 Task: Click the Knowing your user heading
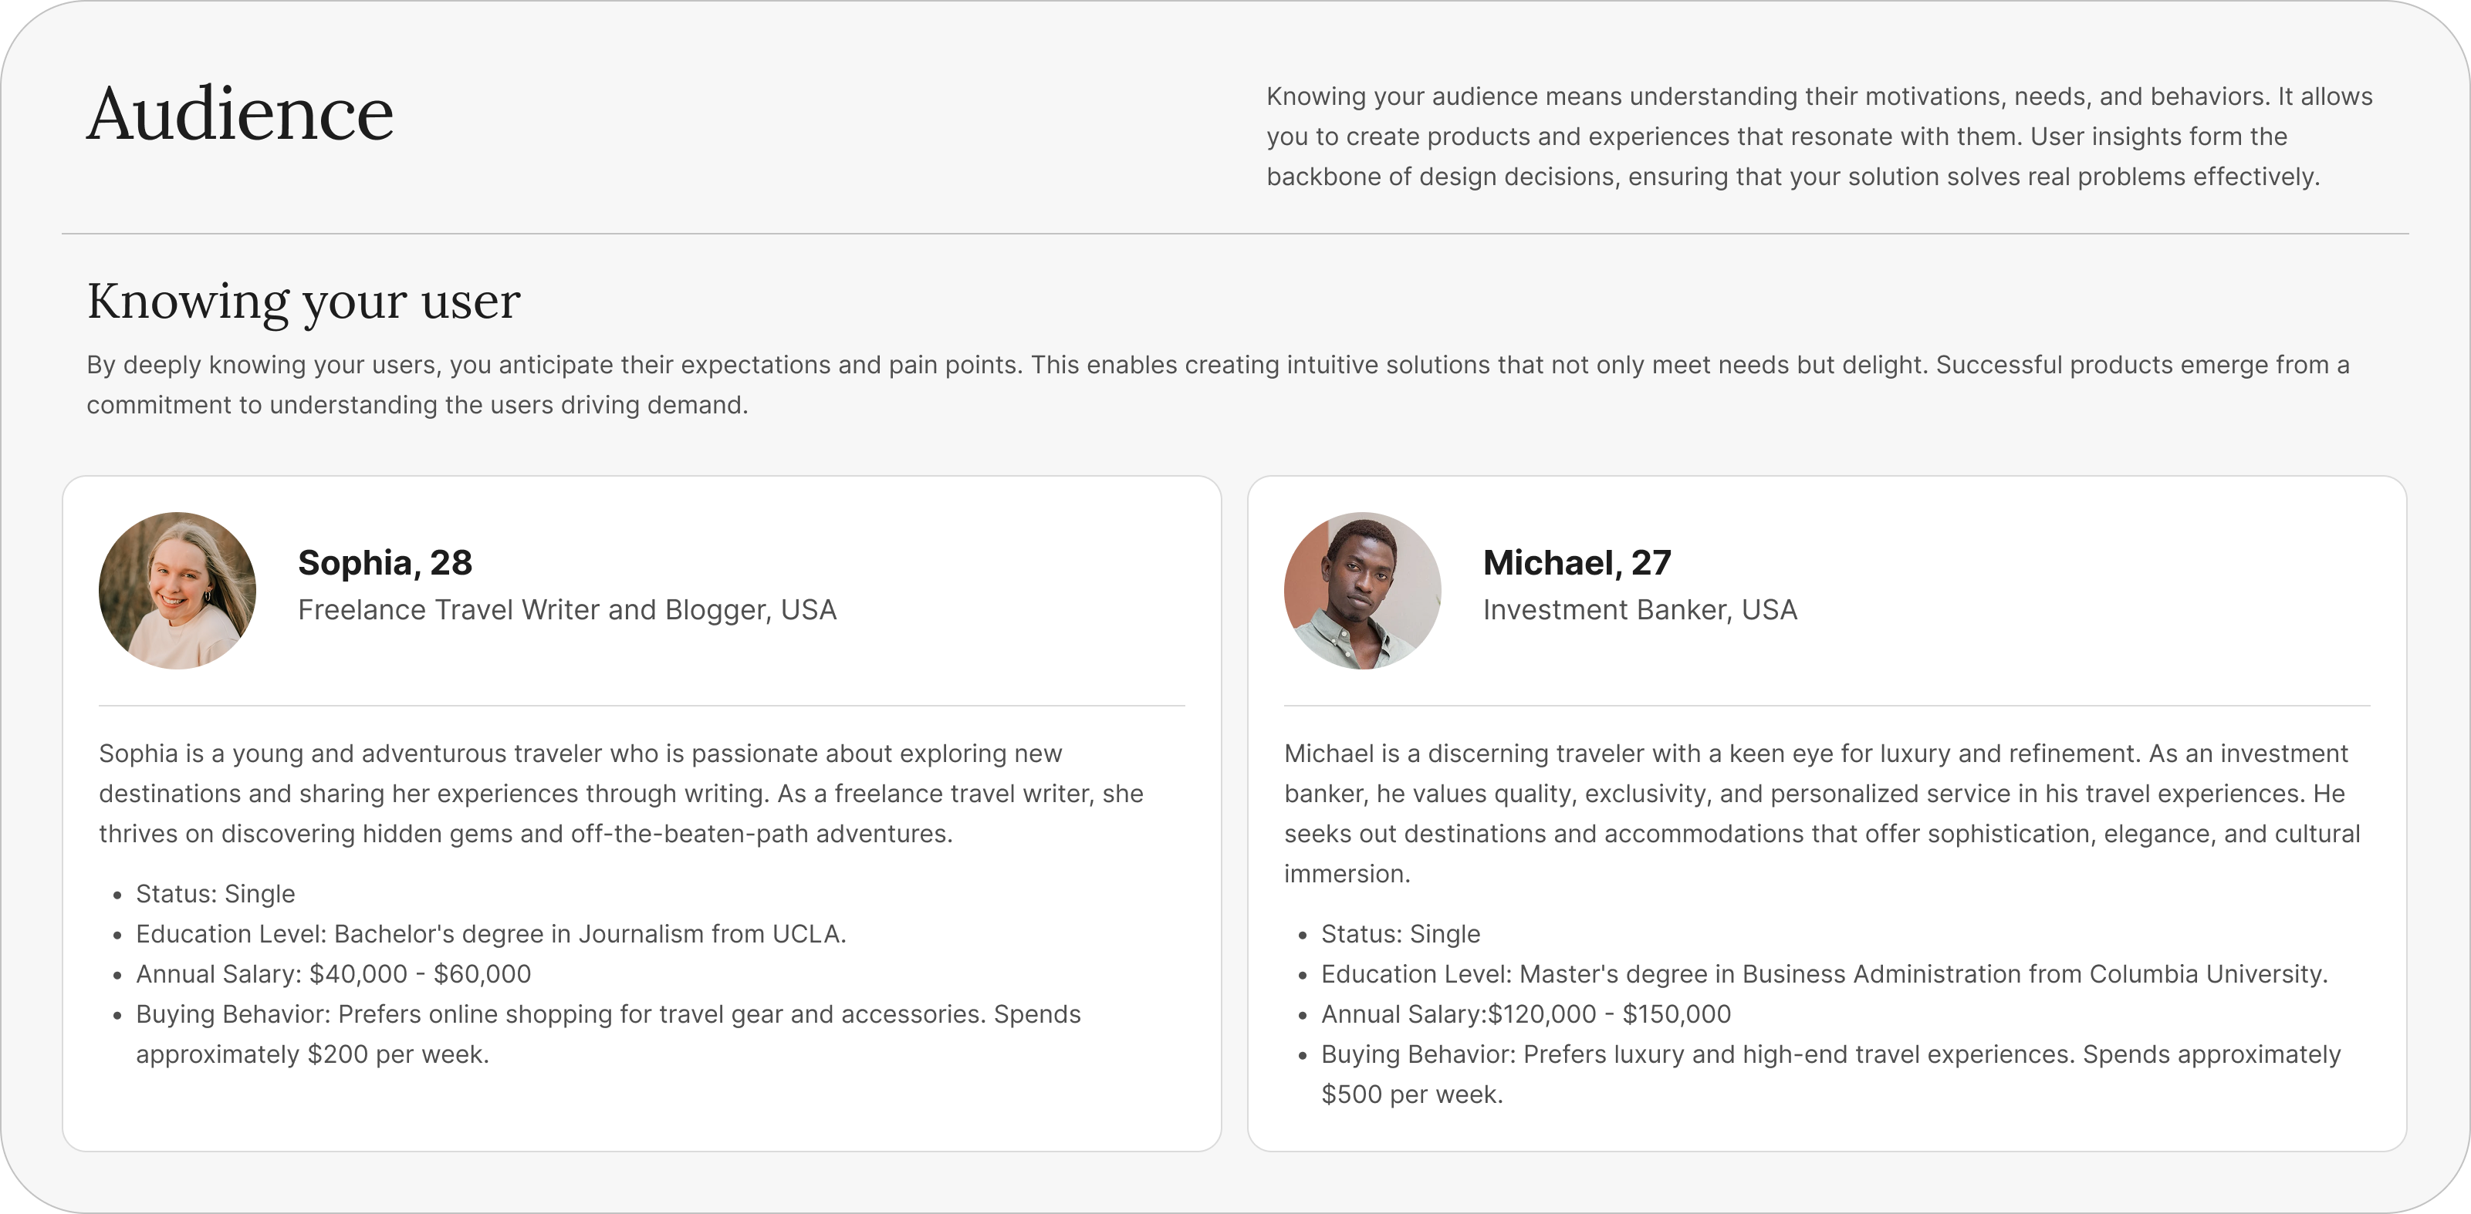coord(303,301)
